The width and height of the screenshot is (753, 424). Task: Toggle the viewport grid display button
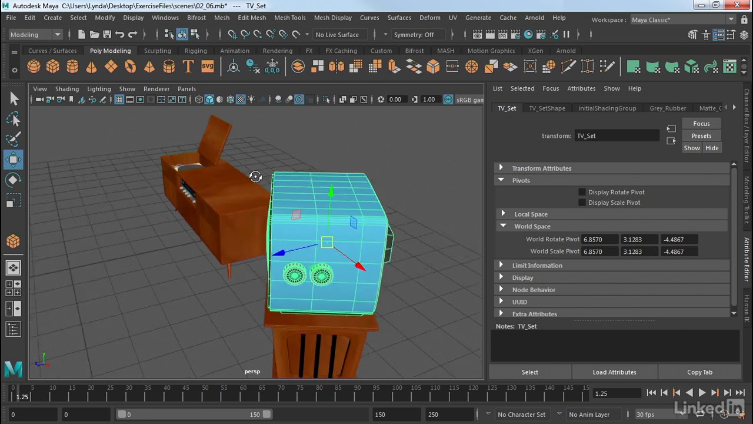click(119, 100)
